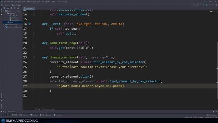The image size is (218, 123).
Task: Select the booking.py editor tab
Action: pyautogui.click(x=29, y=8)
